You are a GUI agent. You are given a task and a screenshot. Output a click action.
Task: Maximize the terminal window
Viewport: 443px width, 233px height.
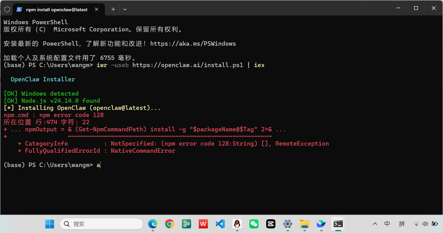coord(416,8)
